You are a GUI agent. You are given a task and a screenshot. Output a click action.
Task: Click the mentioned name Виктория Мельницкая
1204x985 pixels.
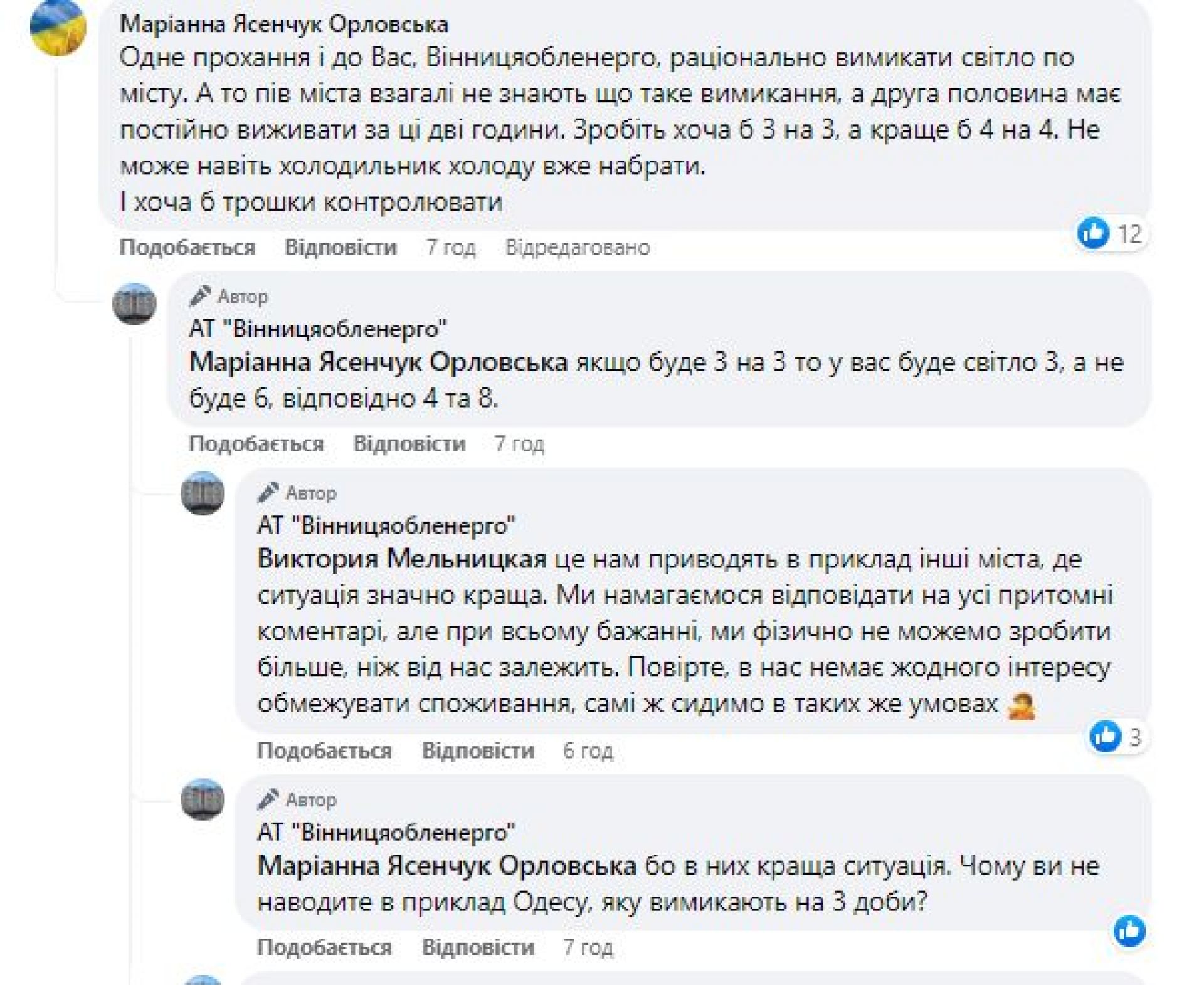pos(401,559)
